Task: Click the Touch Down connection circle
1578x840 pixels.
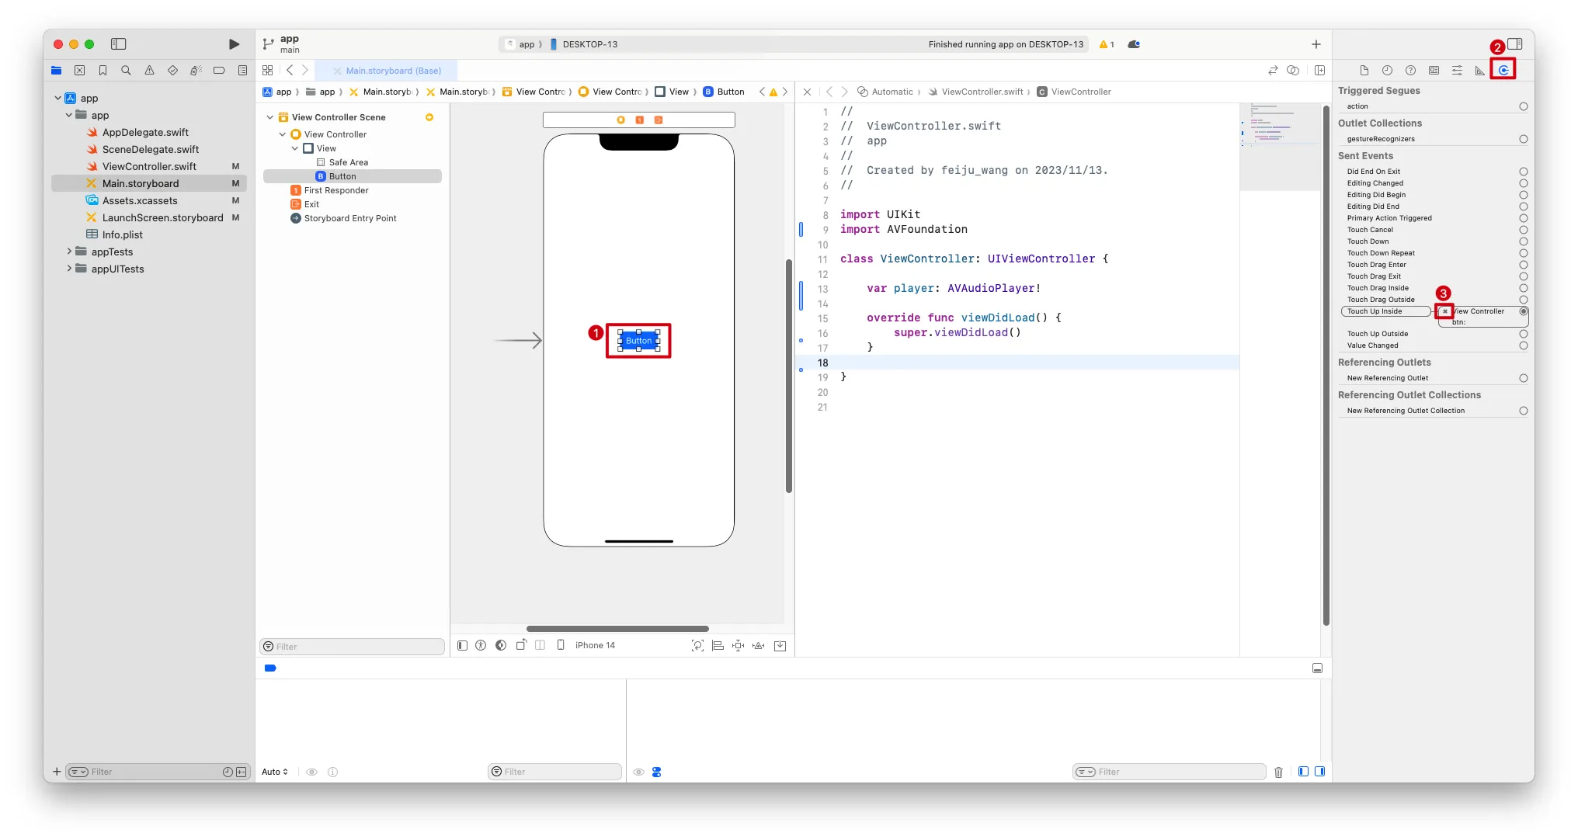Action: (x=1523, y=241)
